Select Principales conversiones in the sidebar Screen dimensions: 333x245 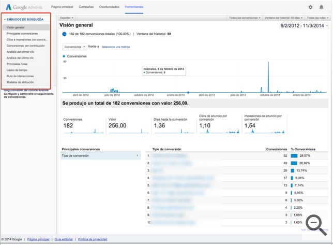[x=22, y=33]
